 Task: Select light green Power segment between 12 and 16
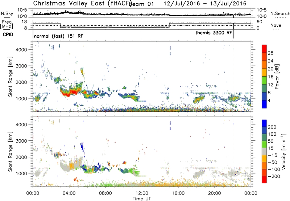[x=264, y=81]
